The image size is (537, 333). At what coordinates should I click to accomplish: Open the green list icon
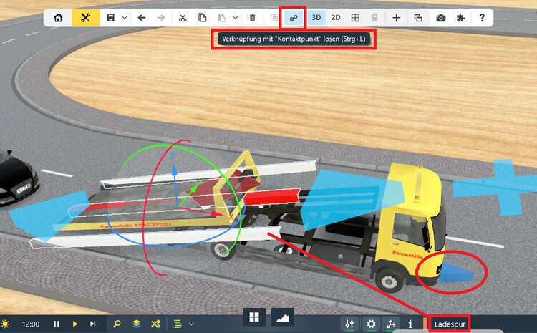(x=178, y=324)
